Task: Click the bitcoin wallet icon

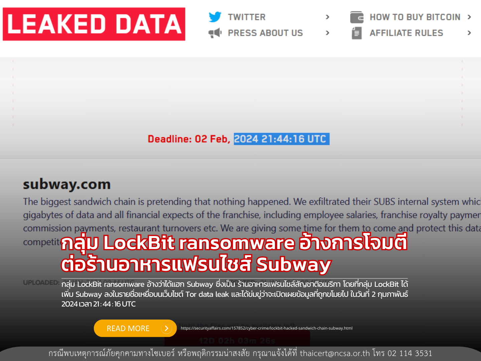Action: (x=357, y=17)
